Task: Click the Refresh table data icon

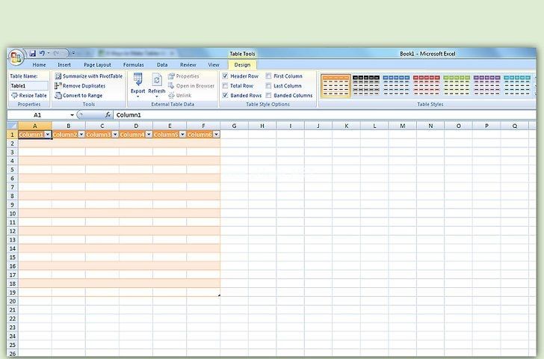Action: pos(157,81)
